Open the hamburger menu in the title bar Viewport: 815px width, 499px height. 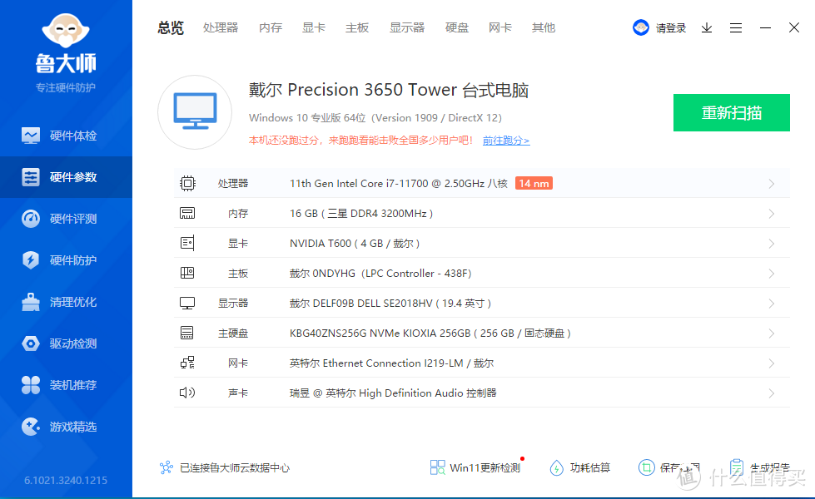pyautogui.click(x=735, y=27)
